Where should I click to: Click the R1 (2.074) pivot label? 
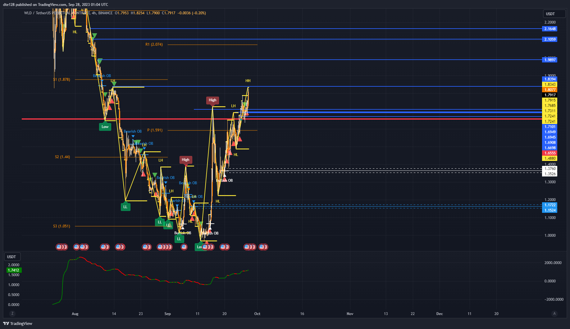pos(154,44)
